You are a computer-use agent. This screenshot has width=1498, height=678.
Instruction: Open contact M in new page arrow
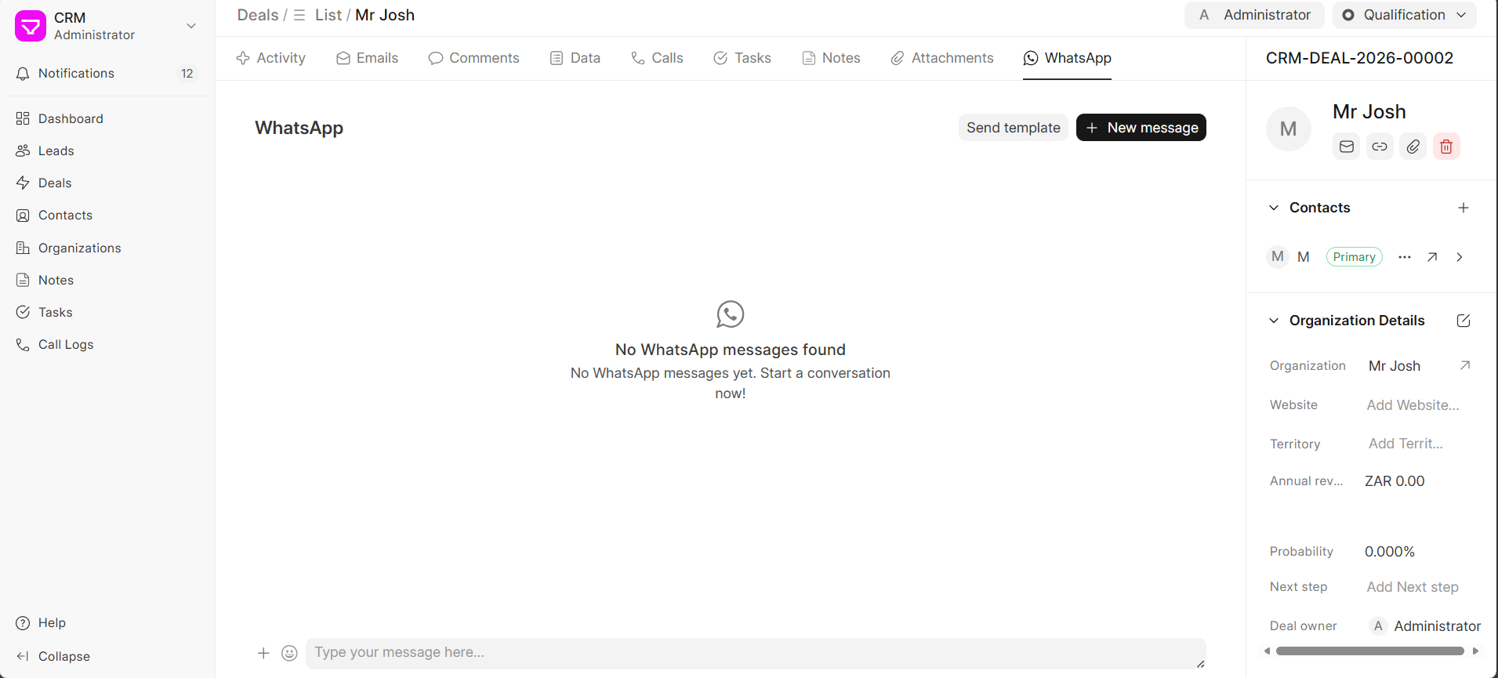coord(1432,257)
